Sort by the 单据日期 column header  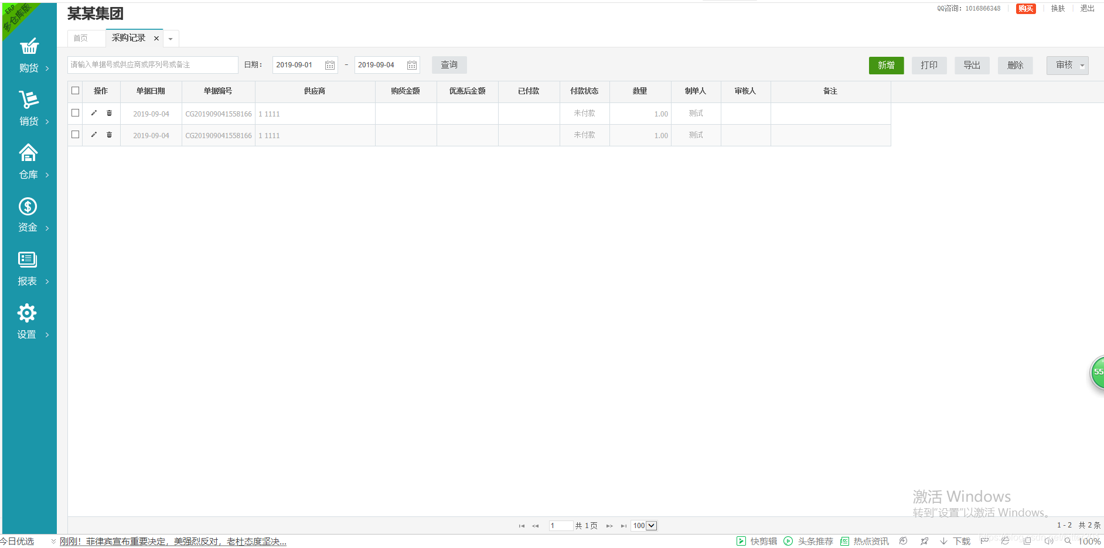(x=151, y=91)
